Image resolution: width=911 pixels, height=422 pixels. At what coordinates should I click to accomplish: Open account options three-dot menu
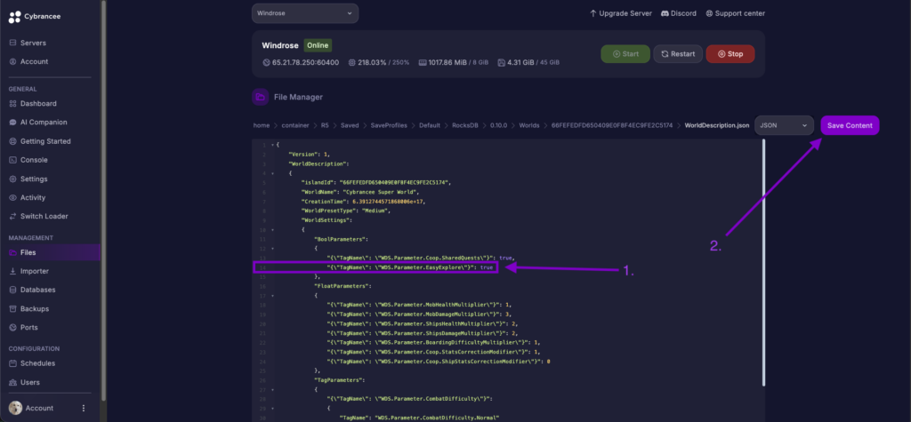click(x=84, y=408)
